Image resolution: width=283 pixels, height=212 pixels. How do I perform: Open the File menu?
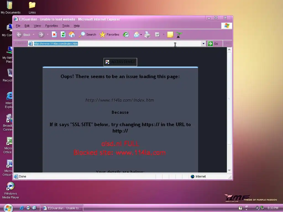coord(18,26)
